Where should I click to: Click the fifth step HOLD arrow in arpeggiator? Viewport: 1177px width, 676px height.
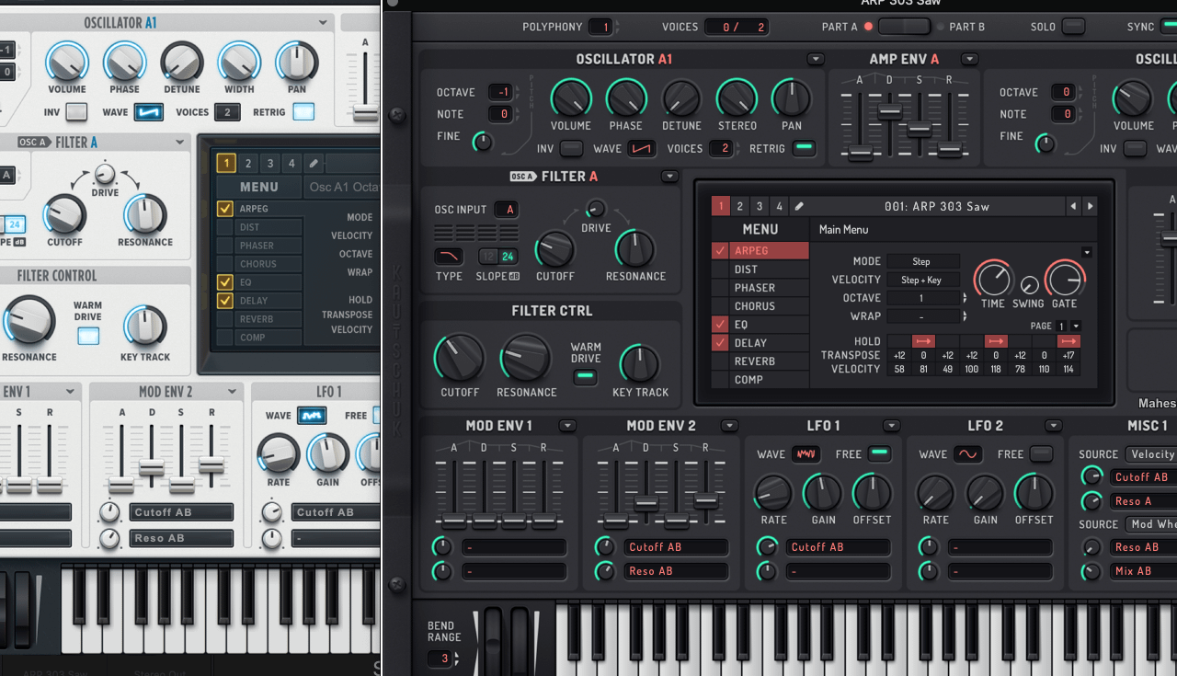pyautogui.click(x=996, y=341)
